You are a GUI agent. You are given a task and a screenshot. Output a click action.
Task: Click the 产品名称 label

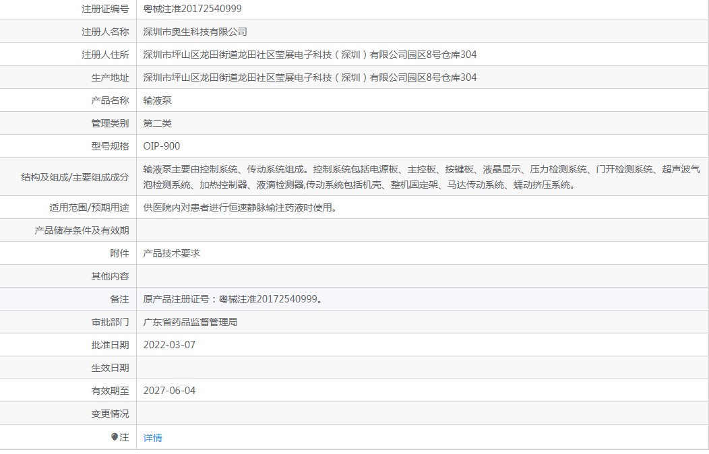pos(110,100)
